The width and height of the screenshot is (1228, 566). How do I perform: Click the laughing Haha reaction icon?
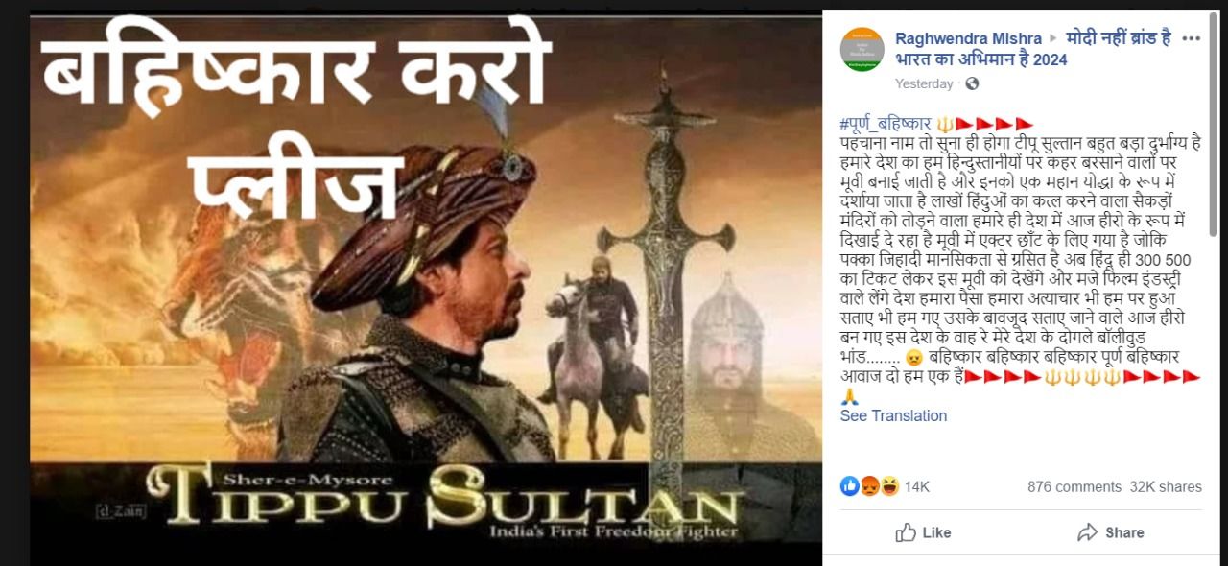888,486
